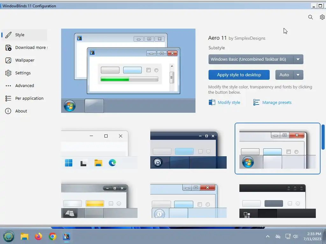The height and width of the screenshot is (244, 326).
Task: Open File Explorer from the taskbar
Action: coord(25,236)
